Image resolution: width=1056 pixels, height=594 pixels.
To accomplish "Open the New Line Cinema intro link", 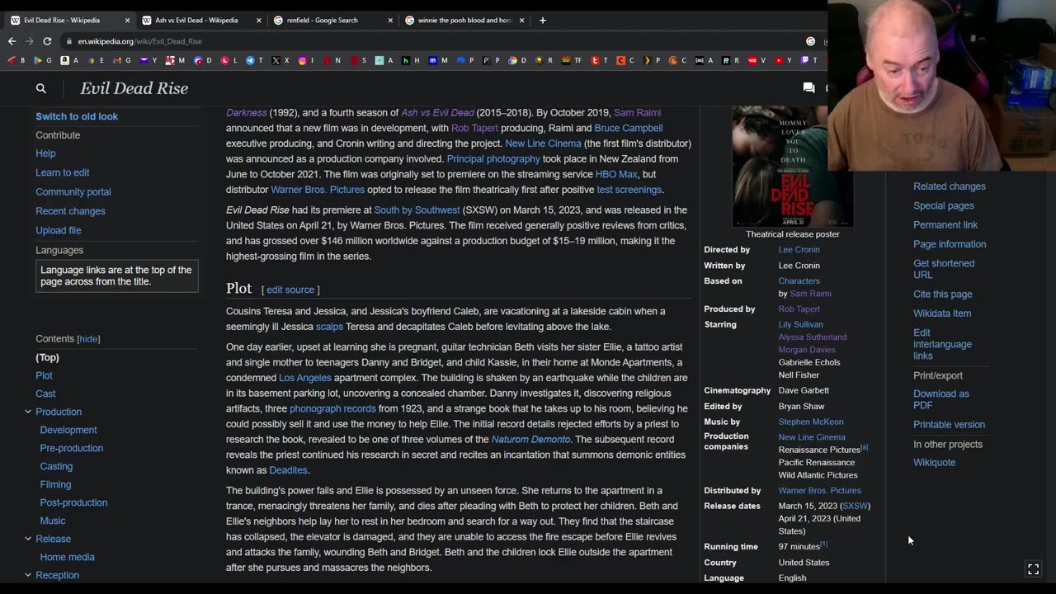I will tap(543, 144).
